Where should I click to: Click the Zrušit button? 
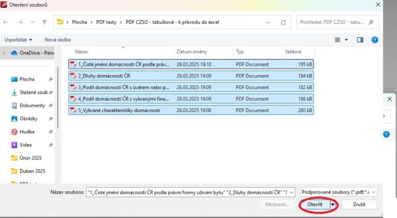tap(359, 204)
